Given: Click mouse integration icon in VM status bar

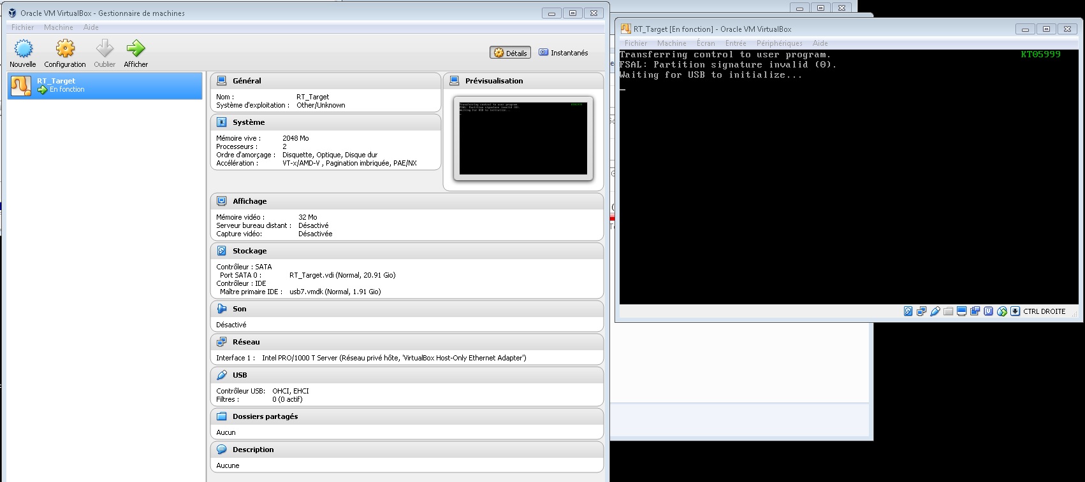Looking at the screenshot, I should (x=1002, y=311).
